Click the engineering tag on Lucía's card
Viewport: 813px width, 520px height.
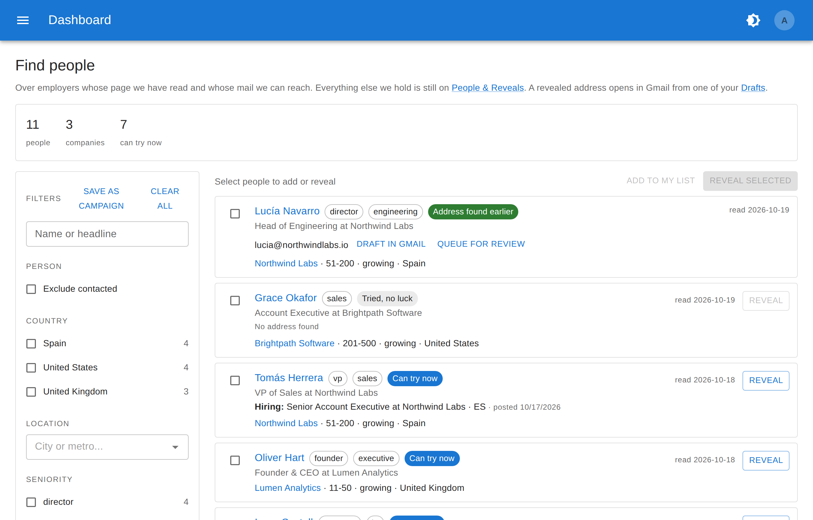tap(395, 212)
